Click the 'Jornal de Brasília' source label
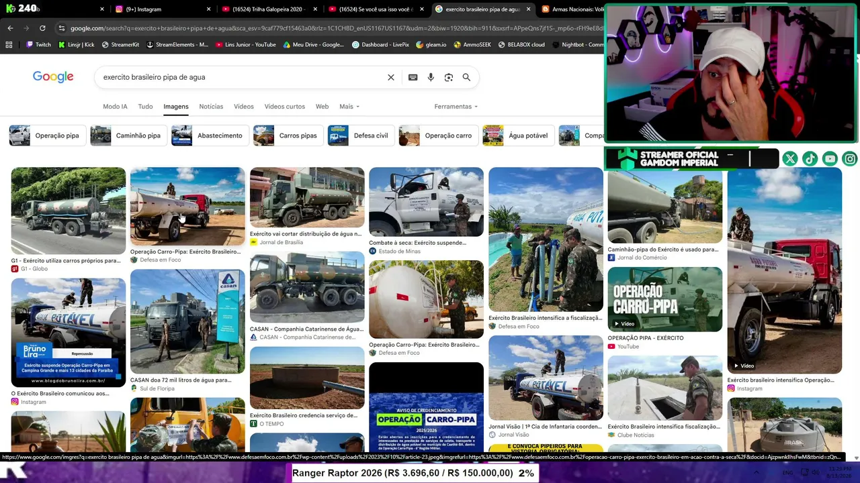860x483 pixels. 281,242
